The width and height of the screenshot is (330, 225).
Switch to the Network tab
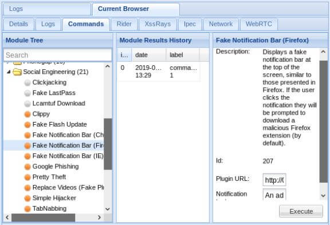[x=221, y=24]
